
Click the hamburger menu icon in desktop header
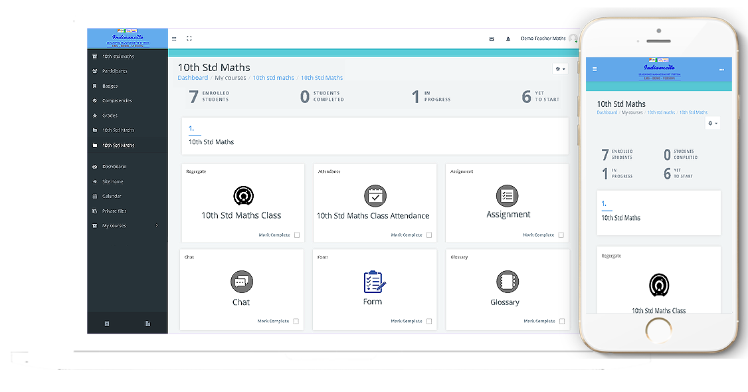click(174, 39)
